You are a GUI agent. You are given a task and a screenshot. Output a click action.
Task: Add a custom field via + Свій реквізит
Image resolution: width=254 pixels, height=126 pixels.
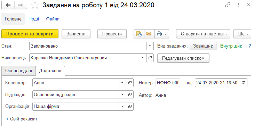[x=22, y=119]
